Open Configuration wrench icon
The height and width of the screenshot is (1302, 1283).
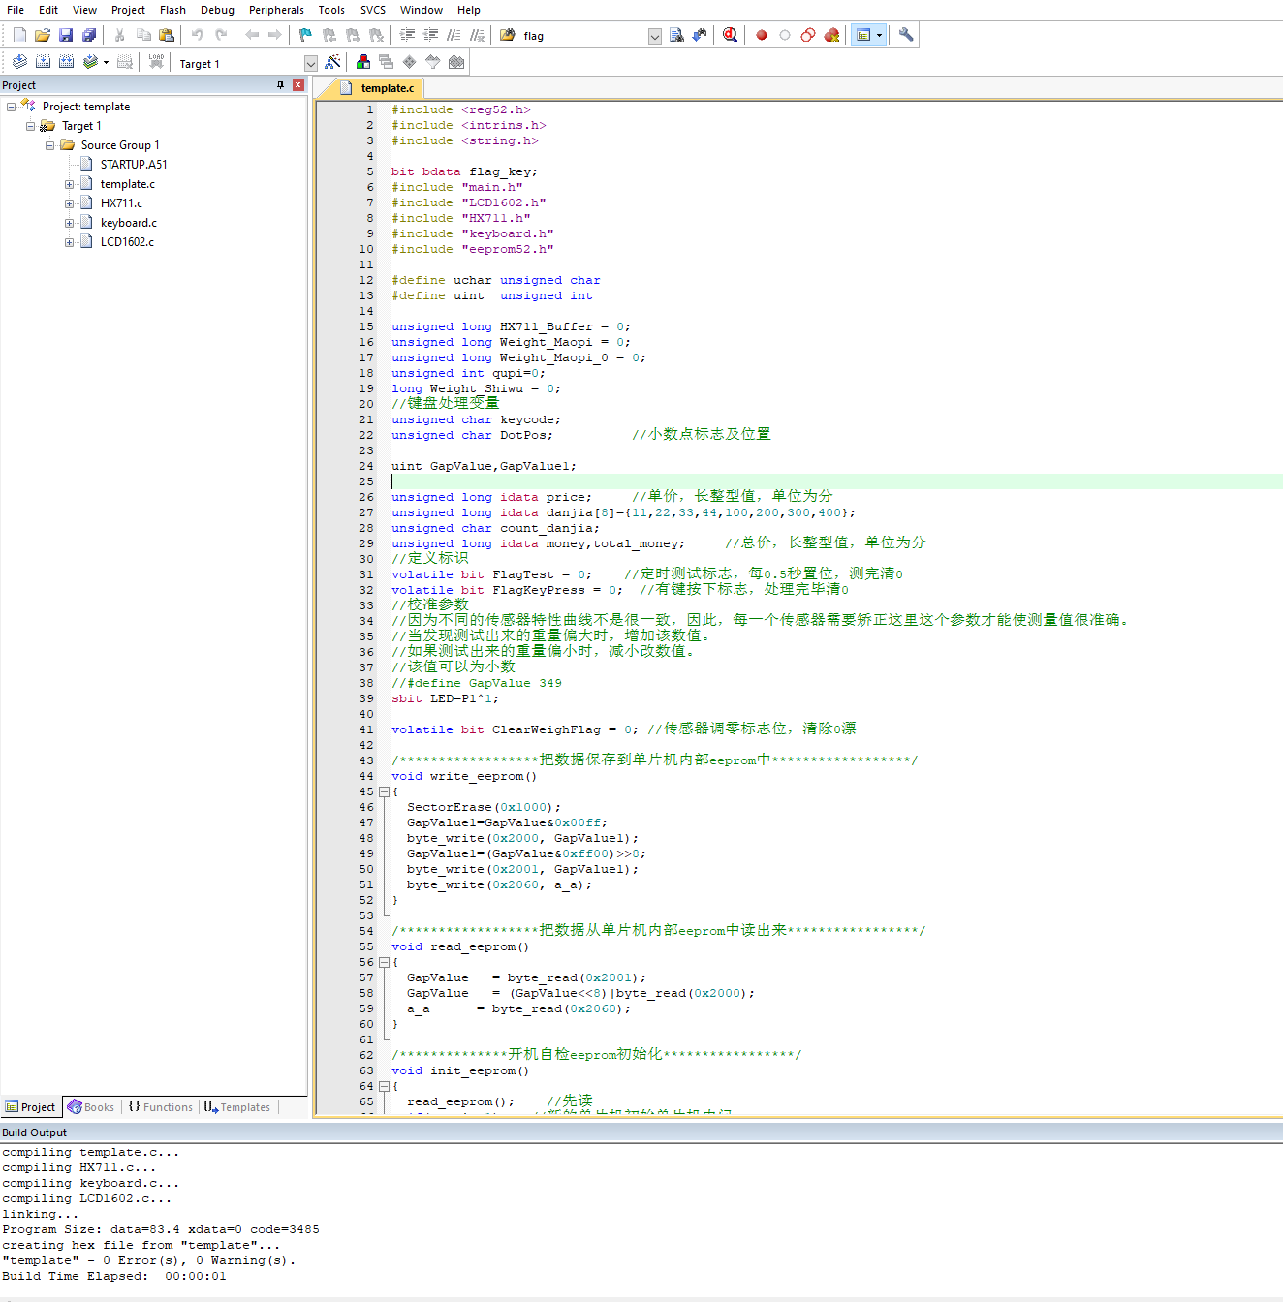pyautogui.click(x=906, y=35)
